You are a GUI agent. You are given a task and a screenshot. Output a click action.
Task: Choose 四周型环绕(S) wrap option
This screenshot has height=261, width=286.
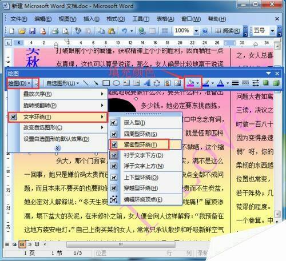pyautogui.click(x=145, y=134)
